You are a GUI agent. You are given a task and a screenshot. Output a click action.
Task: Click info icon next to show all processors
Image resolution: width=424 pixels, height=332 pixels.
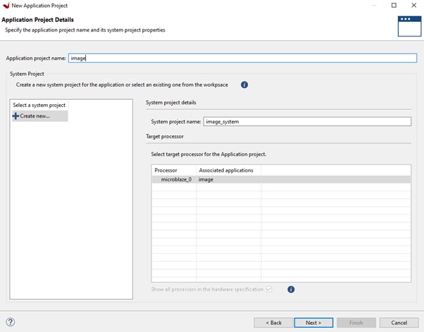(291, 289)
